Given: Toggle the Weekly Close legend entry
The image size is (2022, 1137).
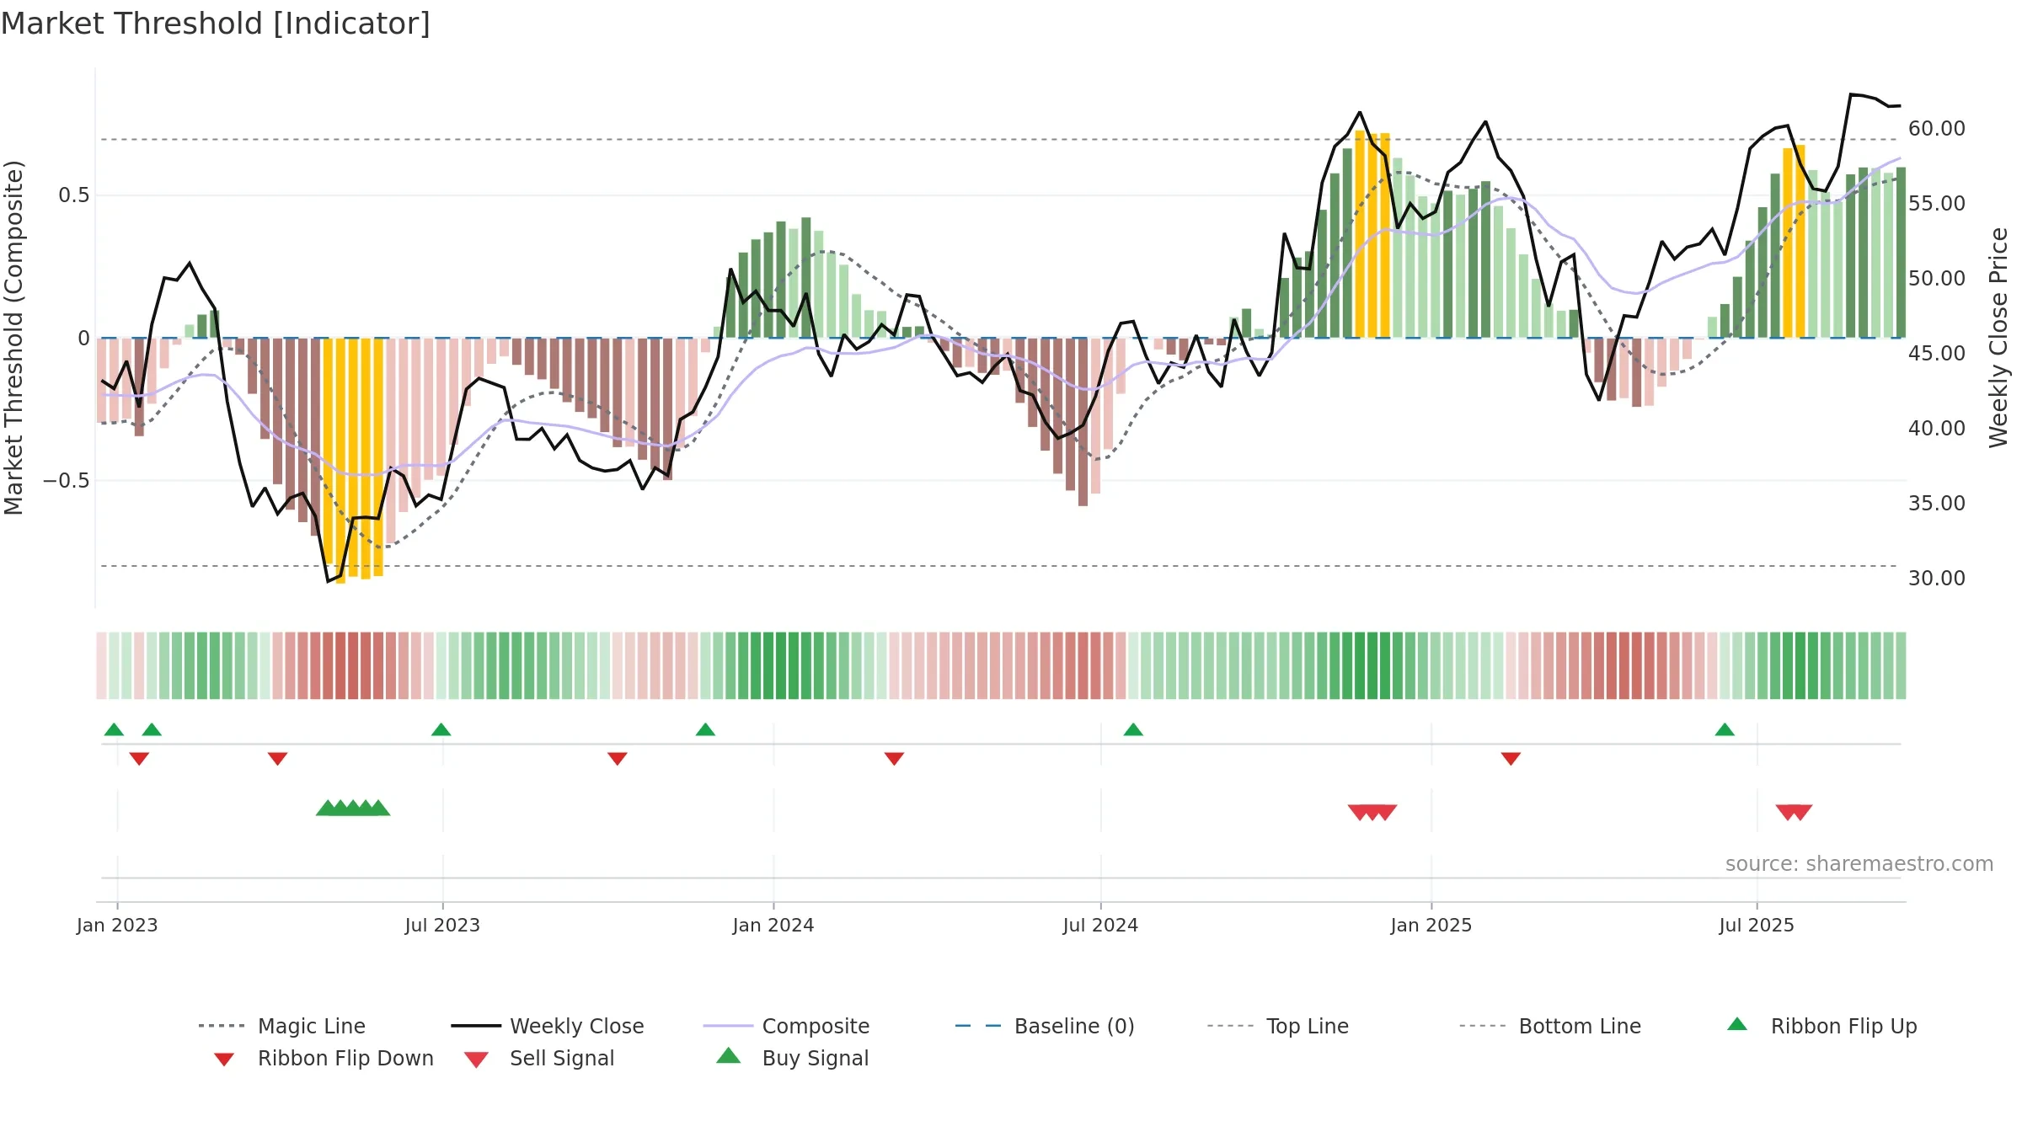Looking at the screenshot, I should [548, 1026].
